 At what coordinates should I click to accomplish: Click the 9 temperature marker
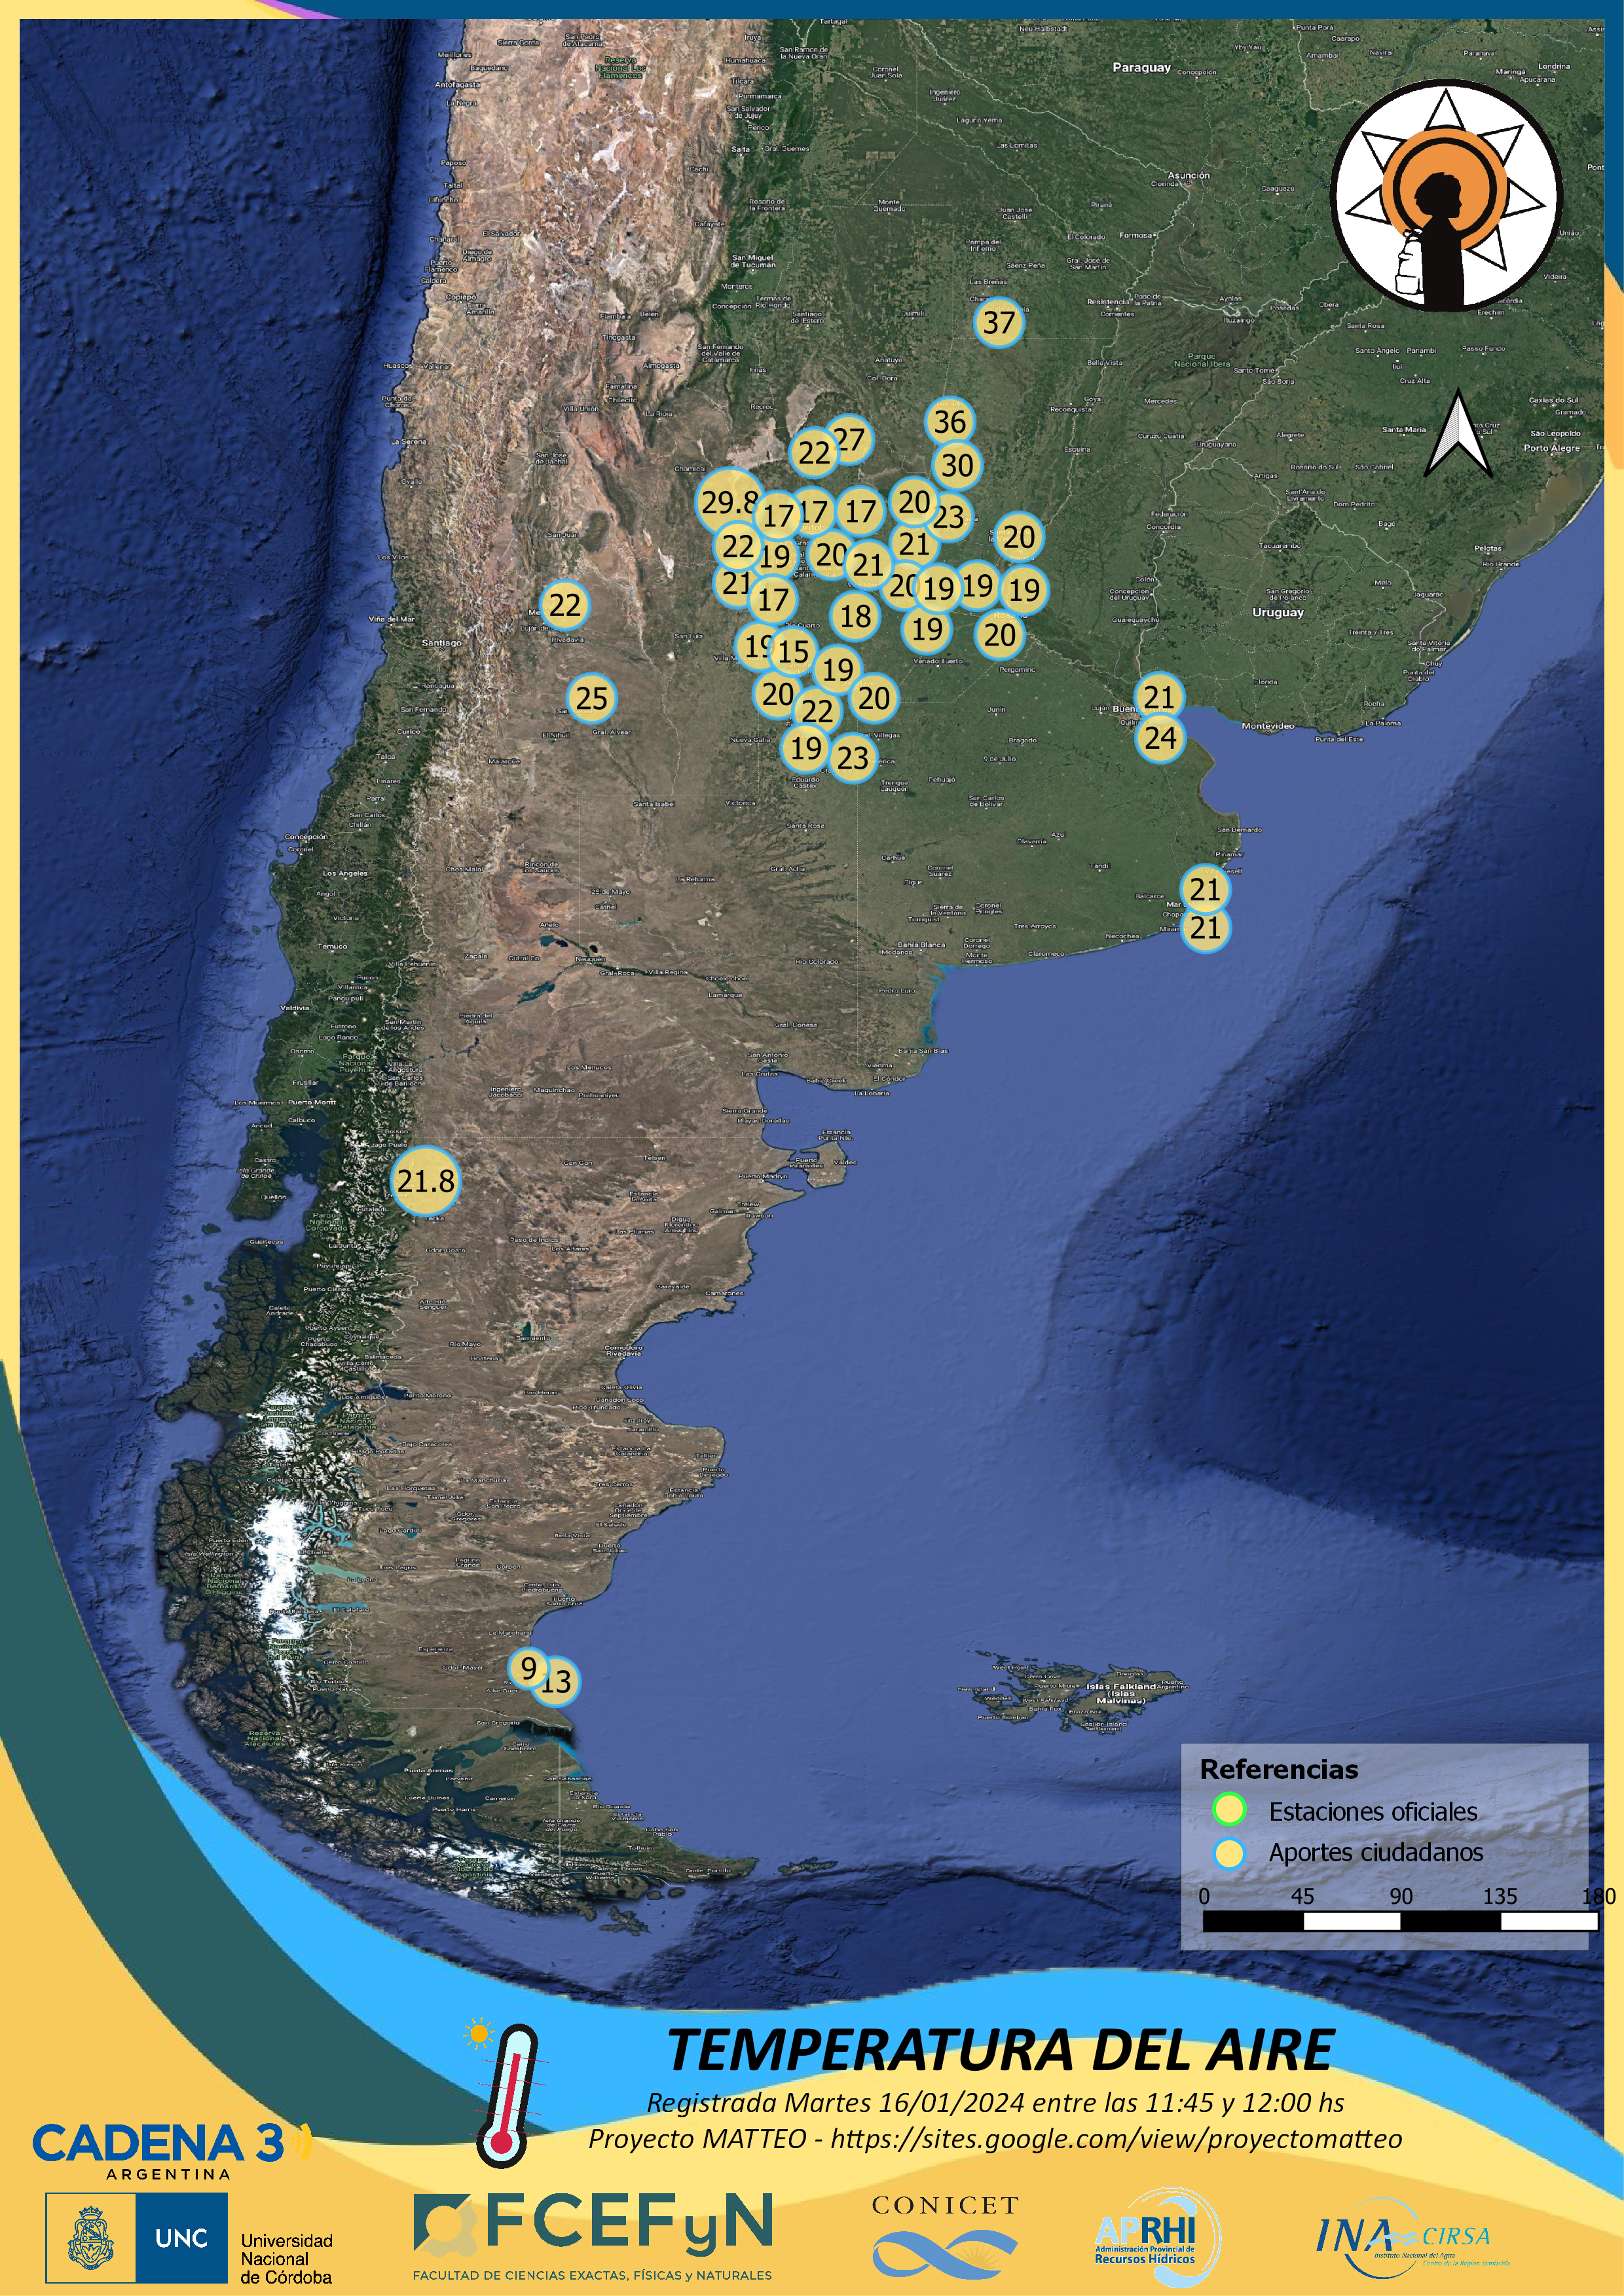[x=528, y=1667]
